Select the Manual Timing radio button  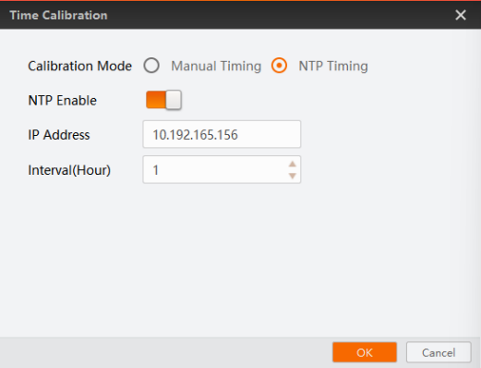151,66
